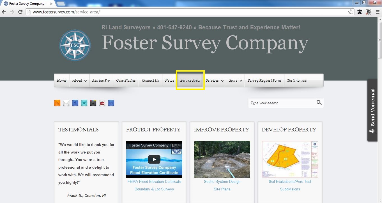This screenshot has width=382, height=203.
Task: Open the Ask the Pro page
Action: point(101,81)
